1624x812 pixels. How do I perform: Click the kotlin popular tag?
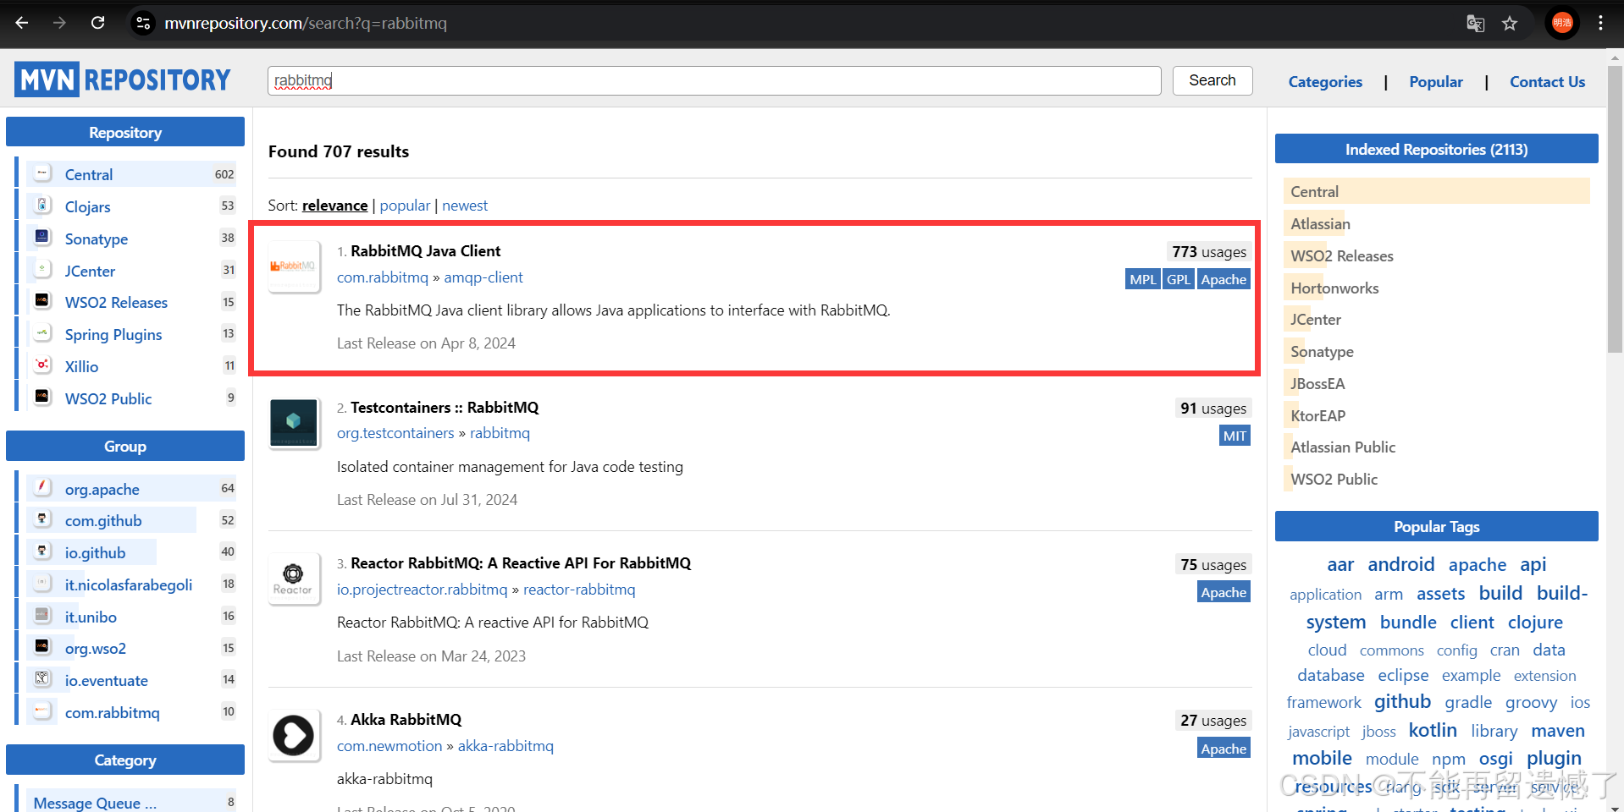(x=1433, y=730)
